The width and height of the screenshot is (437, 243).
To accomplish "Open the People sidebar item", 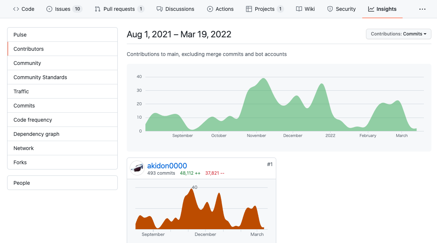I will [x=62, y=183].
